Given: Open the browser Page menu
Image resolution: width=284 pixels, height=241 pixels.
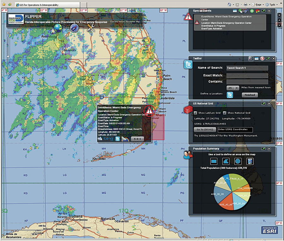Looking at the screenshot, I should tap(257, 5).
